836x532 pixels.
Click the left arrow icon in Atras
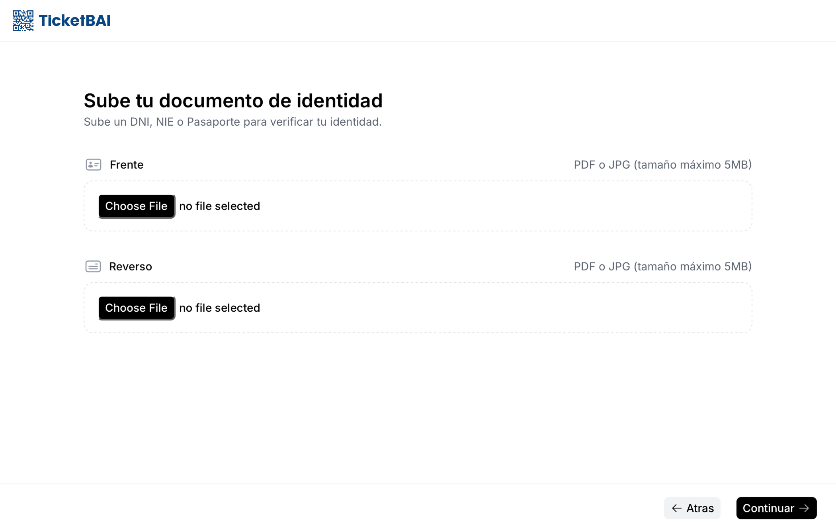click(x=677, y=508)
